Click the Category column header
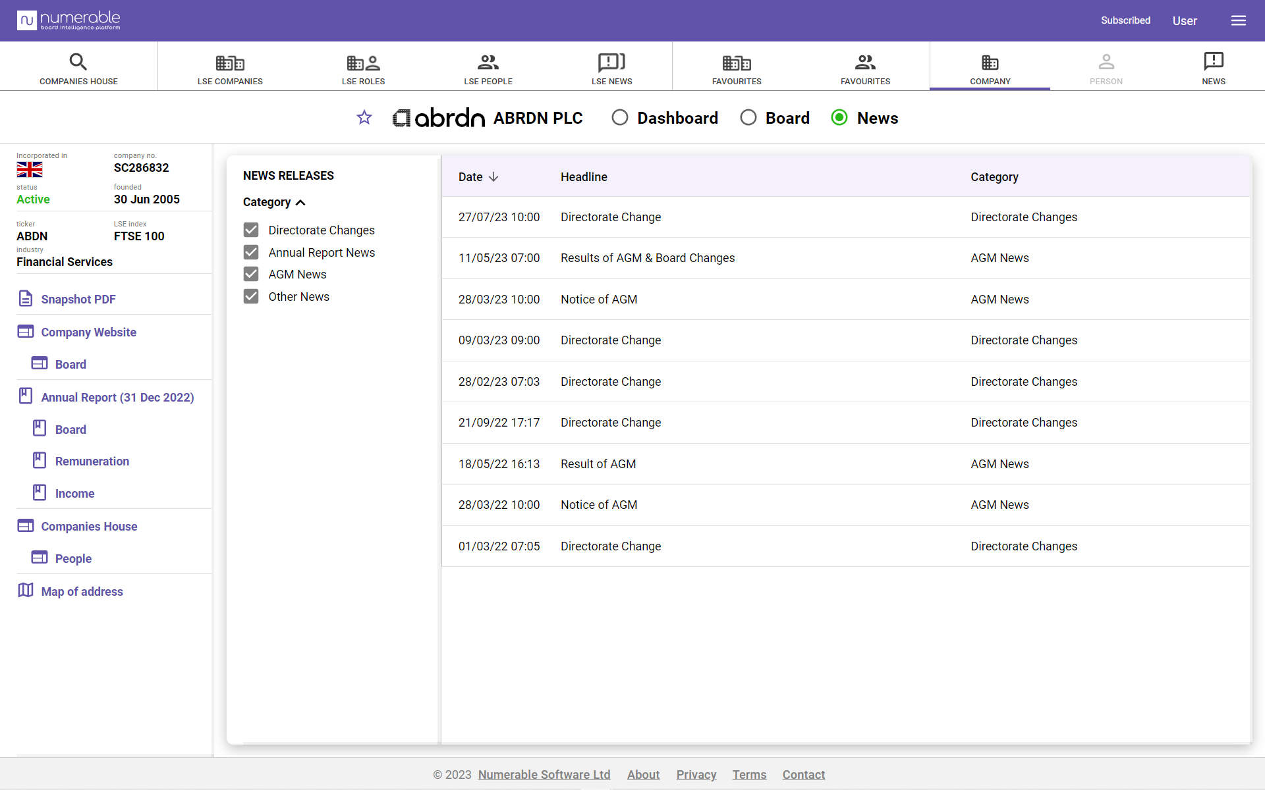1265x790 pixels. tap(994, 177)
